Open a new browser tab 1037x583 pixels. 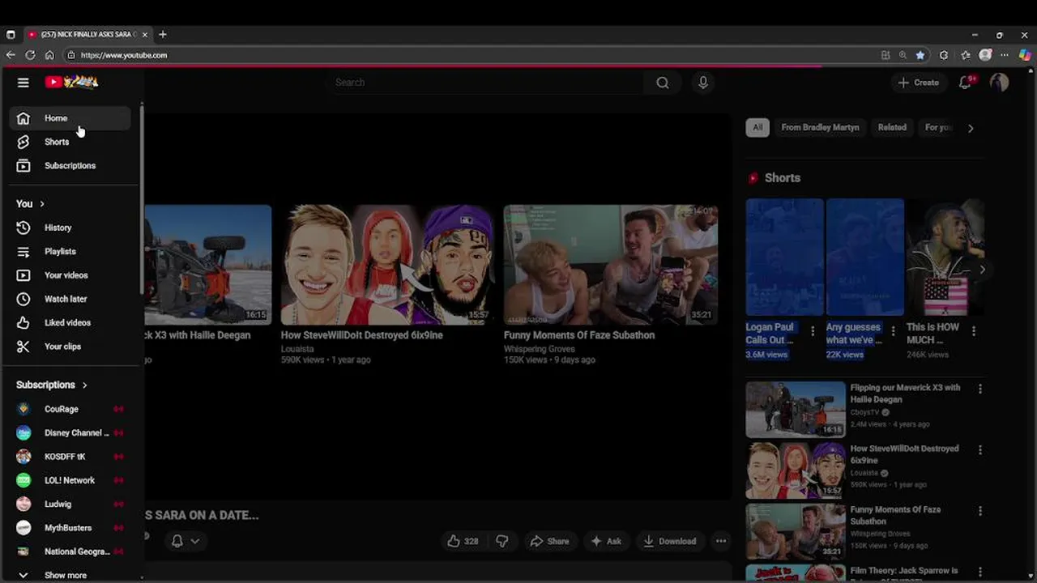[163, 35]
